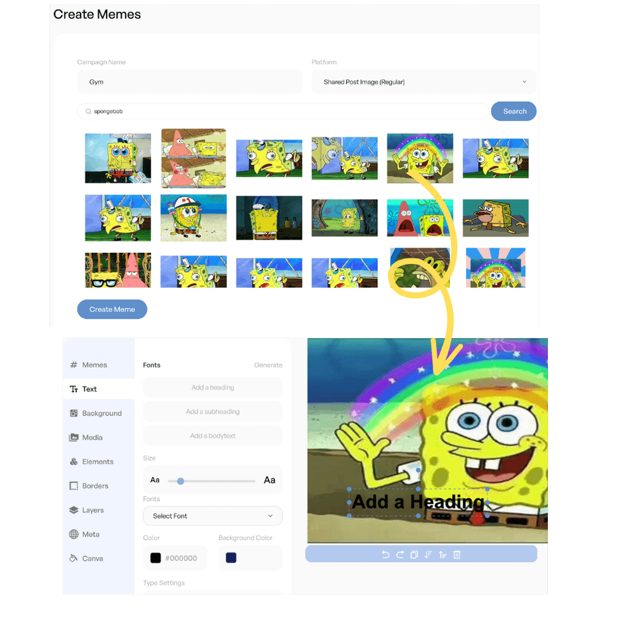624x624 pixels.
Task: Pick the caveman SpongeBob meme thumbnail
Action: [495, 218]
